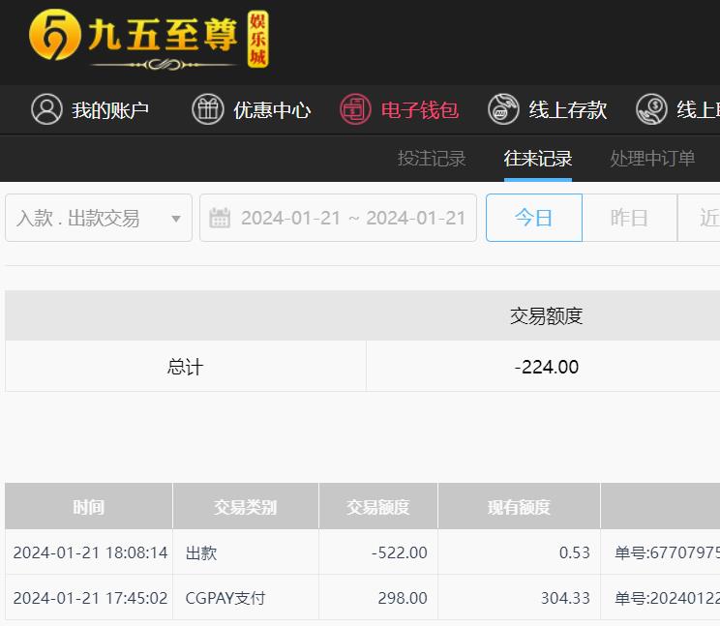Screen dimensions: 720x626
Task: Click the -224.00 total amount
Action: pos(547,367)
